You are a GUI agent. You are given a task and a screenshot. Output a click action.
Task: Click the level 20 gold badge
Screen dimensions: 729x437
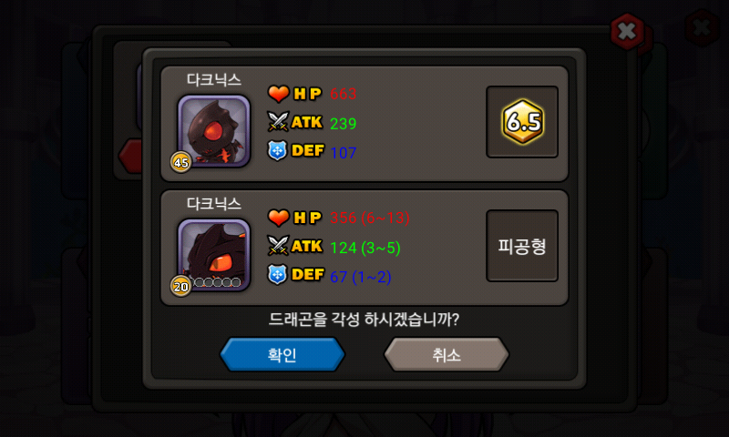pyautogui.click(x=180, y=286)
